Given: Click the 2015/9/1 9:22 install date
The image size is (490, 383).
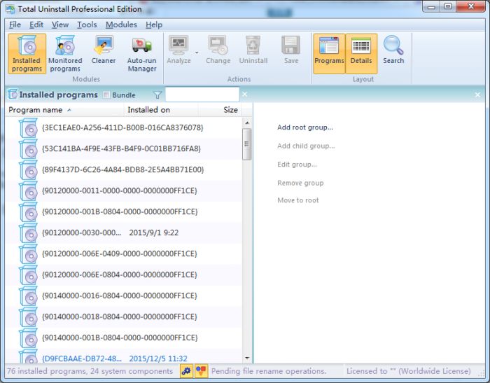Looking at the screenshot, I should pyautogui.click(x=154, y=232).
